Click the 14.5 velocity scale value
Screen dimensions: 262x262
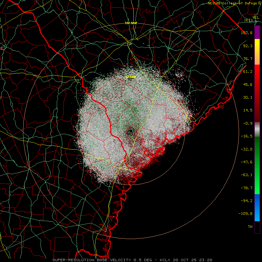pos(248,110)
